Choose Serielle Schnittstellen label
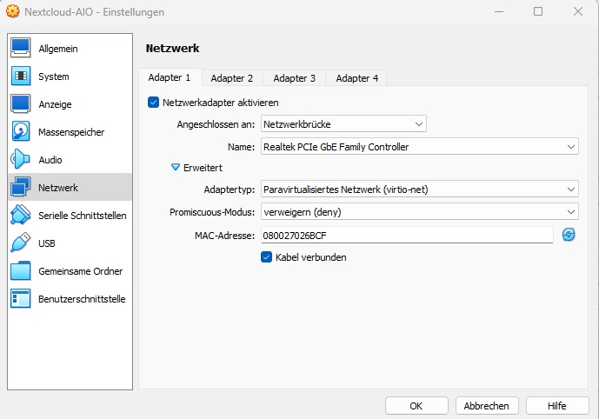The height and width of the screenshot is (419, 599). 83,216
